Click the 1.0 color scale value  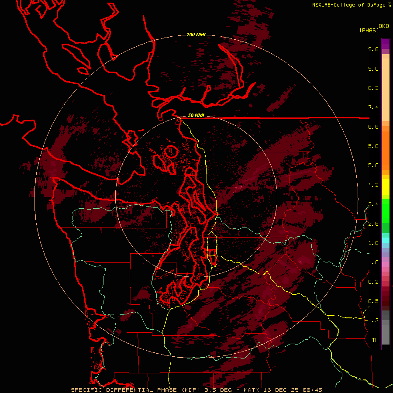pos(373,263)
